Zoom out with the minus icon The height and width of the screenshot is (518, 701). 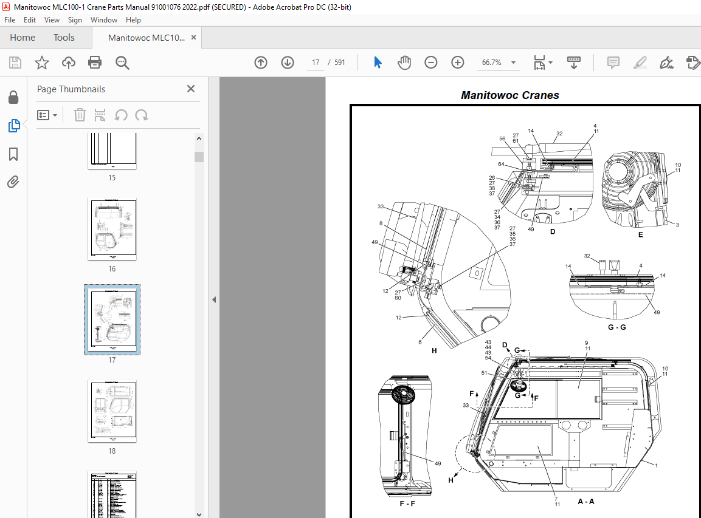[431, 63]
